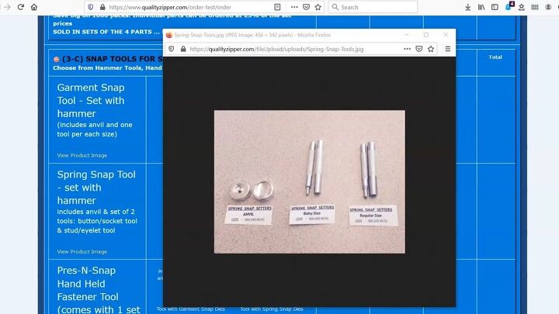Image resolution: width=559 pixels, height=314 pixels.
Task: Click Pocket icon in popup window address bar
Action: [x=419, y=49]
